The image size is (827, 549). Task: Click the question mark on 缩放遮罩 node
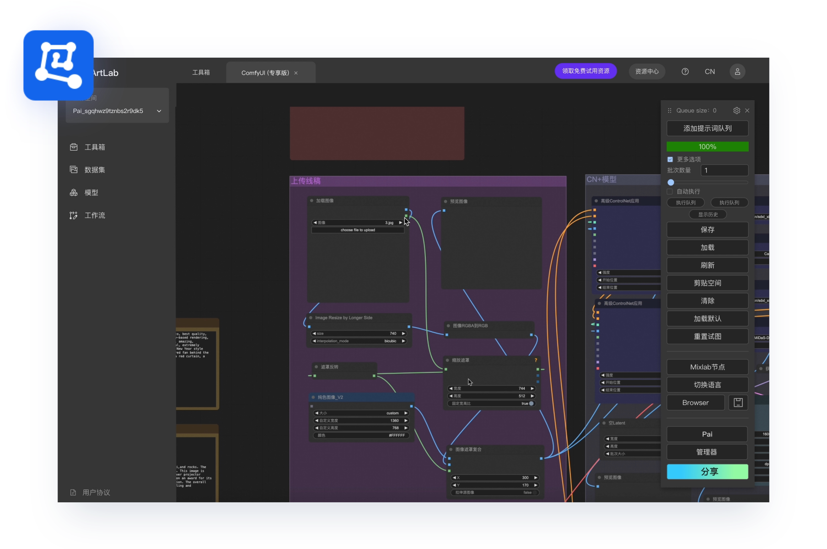pyautogui.click(x=536, y=361)
